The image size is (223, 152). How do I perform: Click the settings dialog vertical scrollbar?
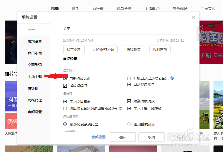(197, 34)
